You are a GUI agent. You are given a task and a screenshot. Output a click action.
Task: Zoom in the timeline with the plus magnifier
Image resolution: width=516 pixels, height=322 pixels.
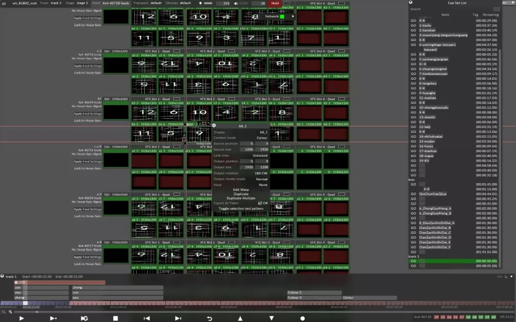11,312
